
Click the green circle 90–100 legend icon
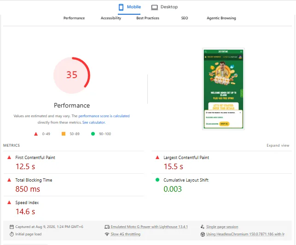[x=93, y=134]
